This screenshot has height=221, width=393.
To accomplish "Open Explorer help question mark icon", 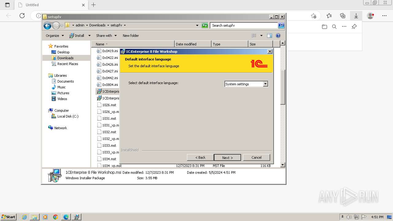I will (x=278, y=36).
